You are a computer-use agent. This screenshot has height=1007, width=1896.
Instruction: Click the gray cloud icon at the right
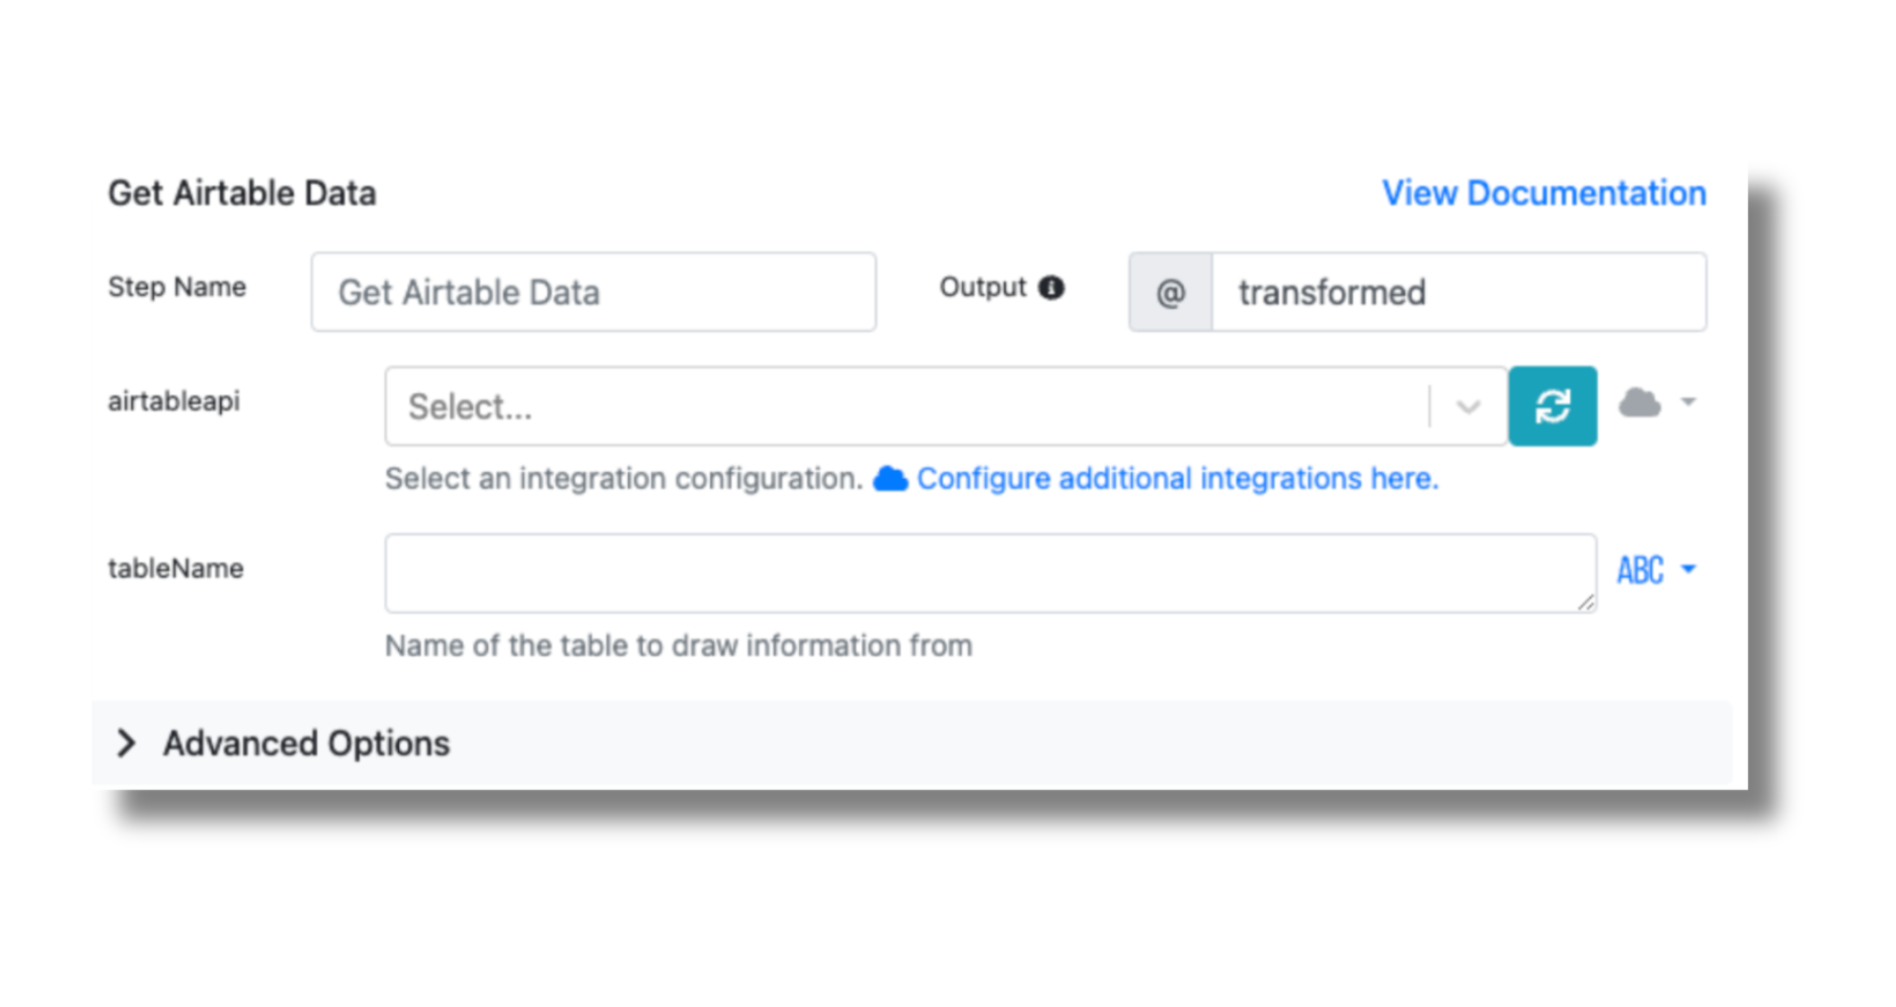1640,403
